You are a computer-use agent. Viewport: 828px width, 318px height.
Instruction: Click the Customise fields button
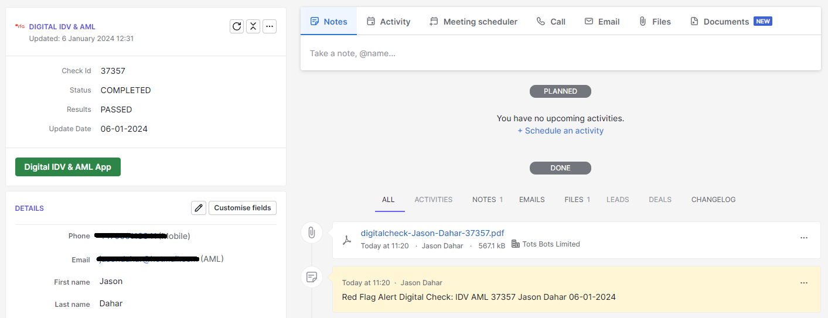tap(243, 208)
